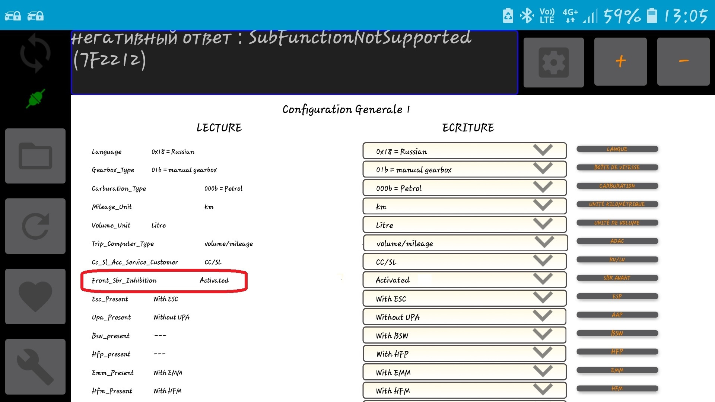This screenshot has height=402, width=715.
Task: Expand the Front_Sbr_Inhibition dropdown selector
Action: click(547, 280)
